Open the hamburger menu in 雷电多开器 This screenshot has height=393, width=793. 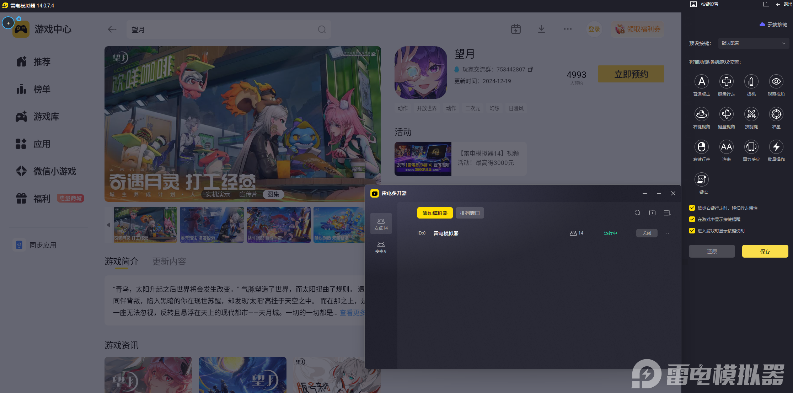(644, 193)
